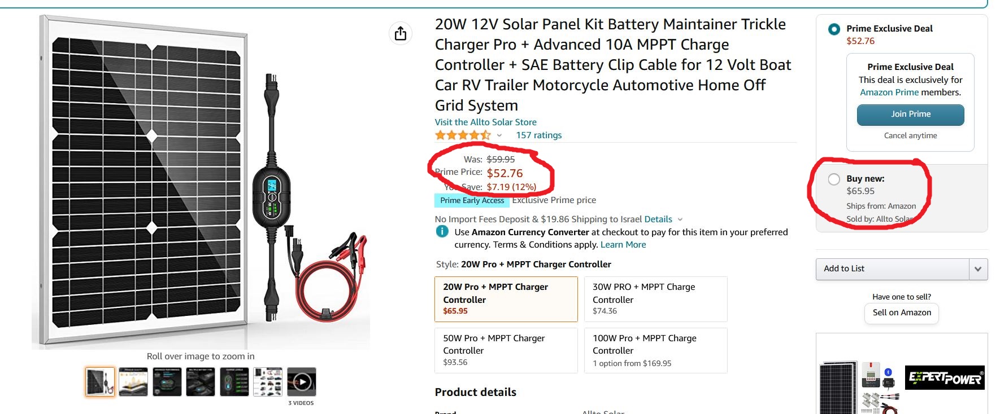
Task: Select the first solar panel thumbnail
Action: coord(100,382)
